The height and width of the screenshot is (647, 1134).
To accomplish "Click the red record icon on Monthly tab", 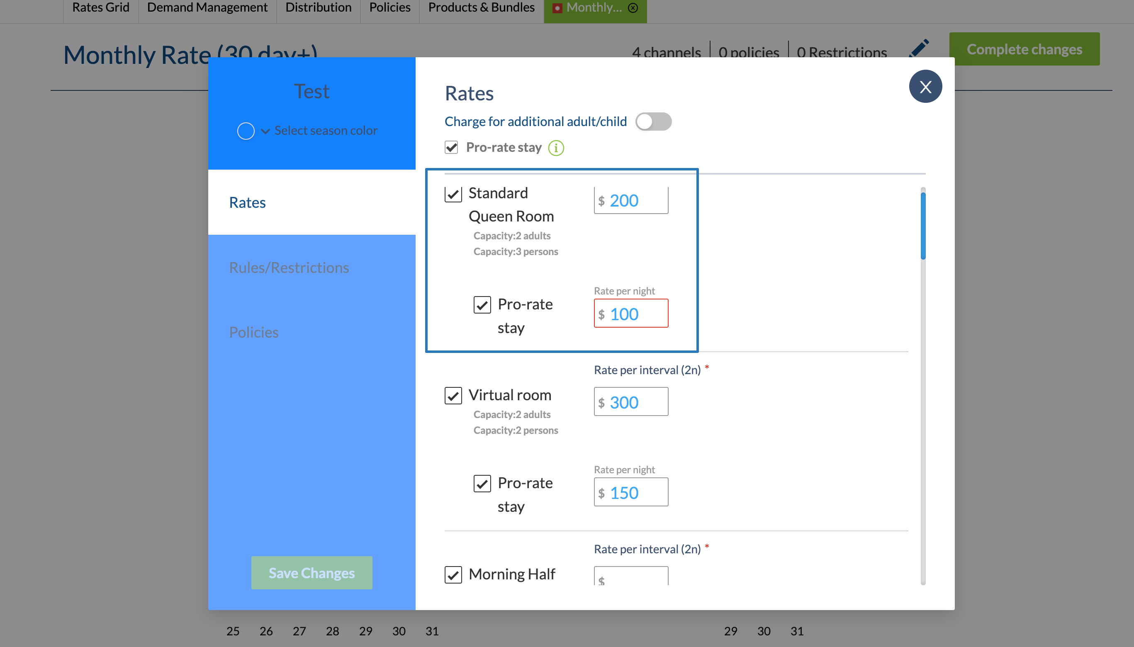I will [557, 8].
